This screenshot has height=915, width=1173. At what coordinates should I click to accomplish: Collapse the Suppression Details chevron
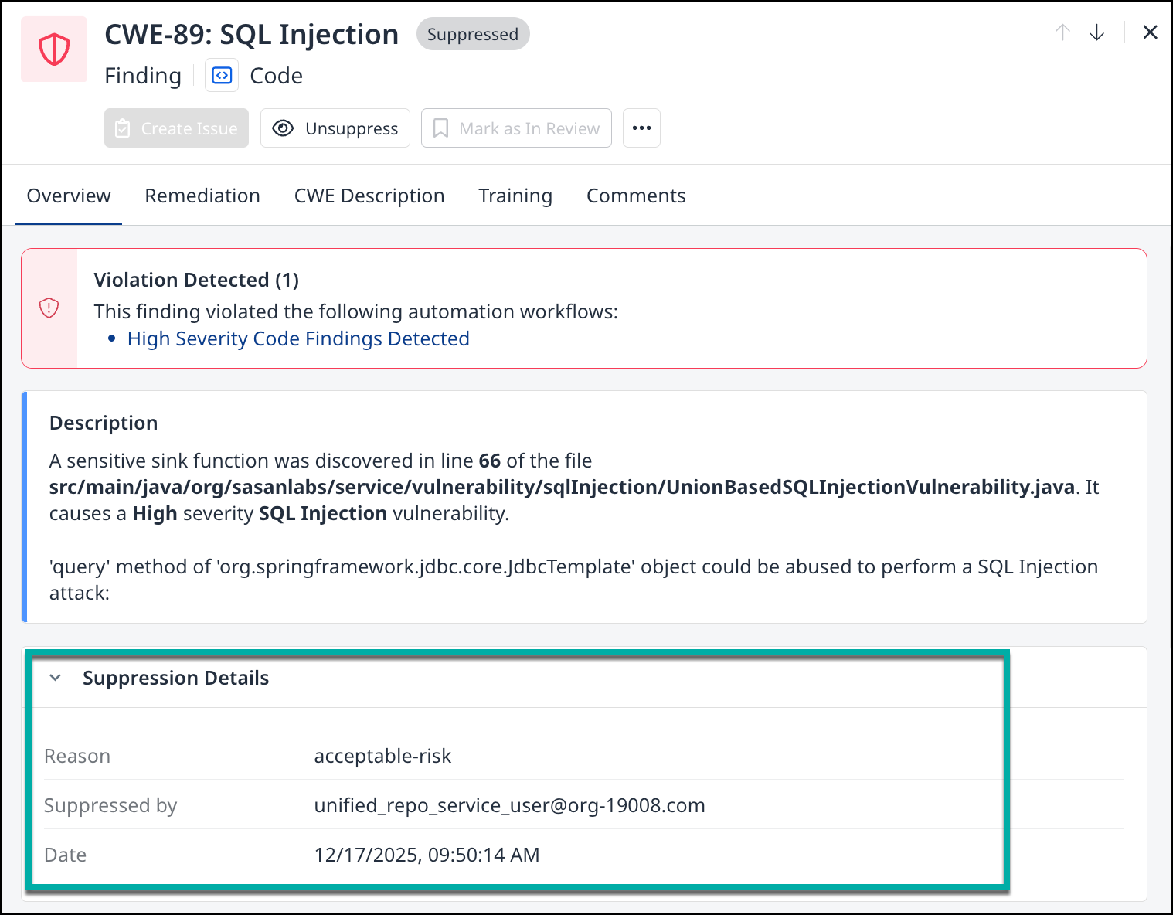(x=56, y=678)
